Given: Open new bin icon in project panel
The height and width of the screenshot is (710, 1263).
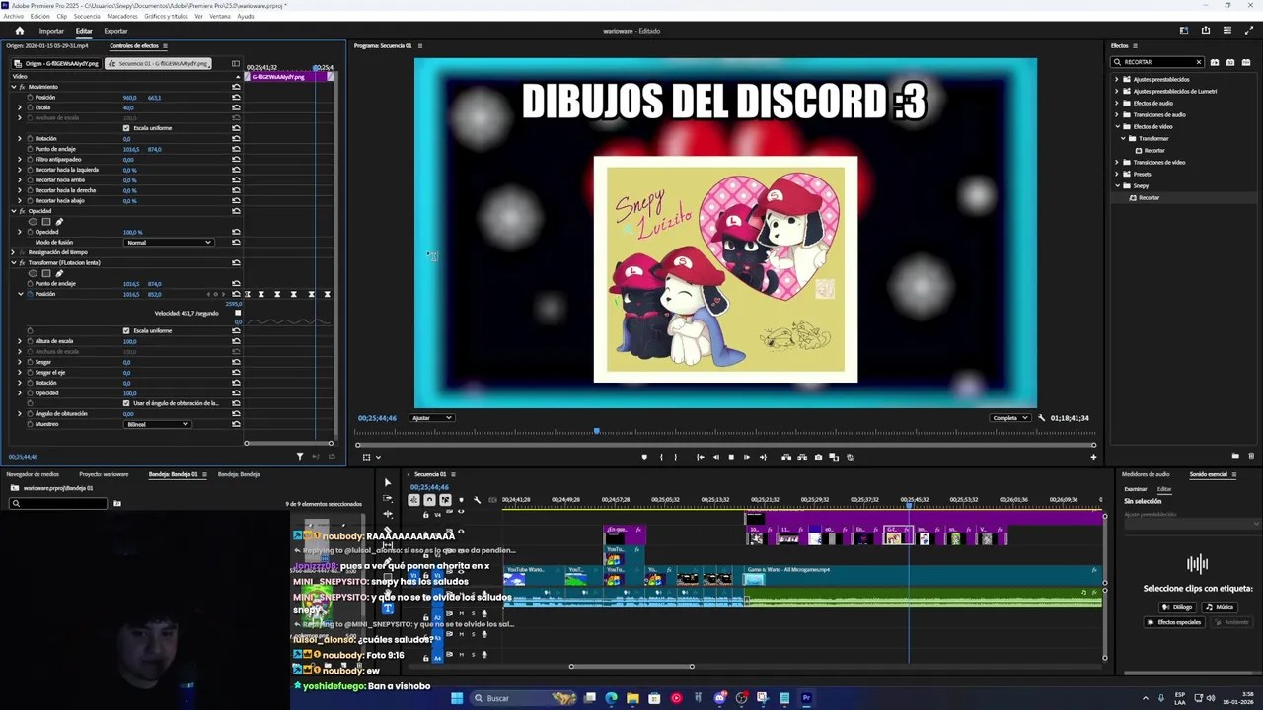Looking at the screenshot, I should click(116, 504).
